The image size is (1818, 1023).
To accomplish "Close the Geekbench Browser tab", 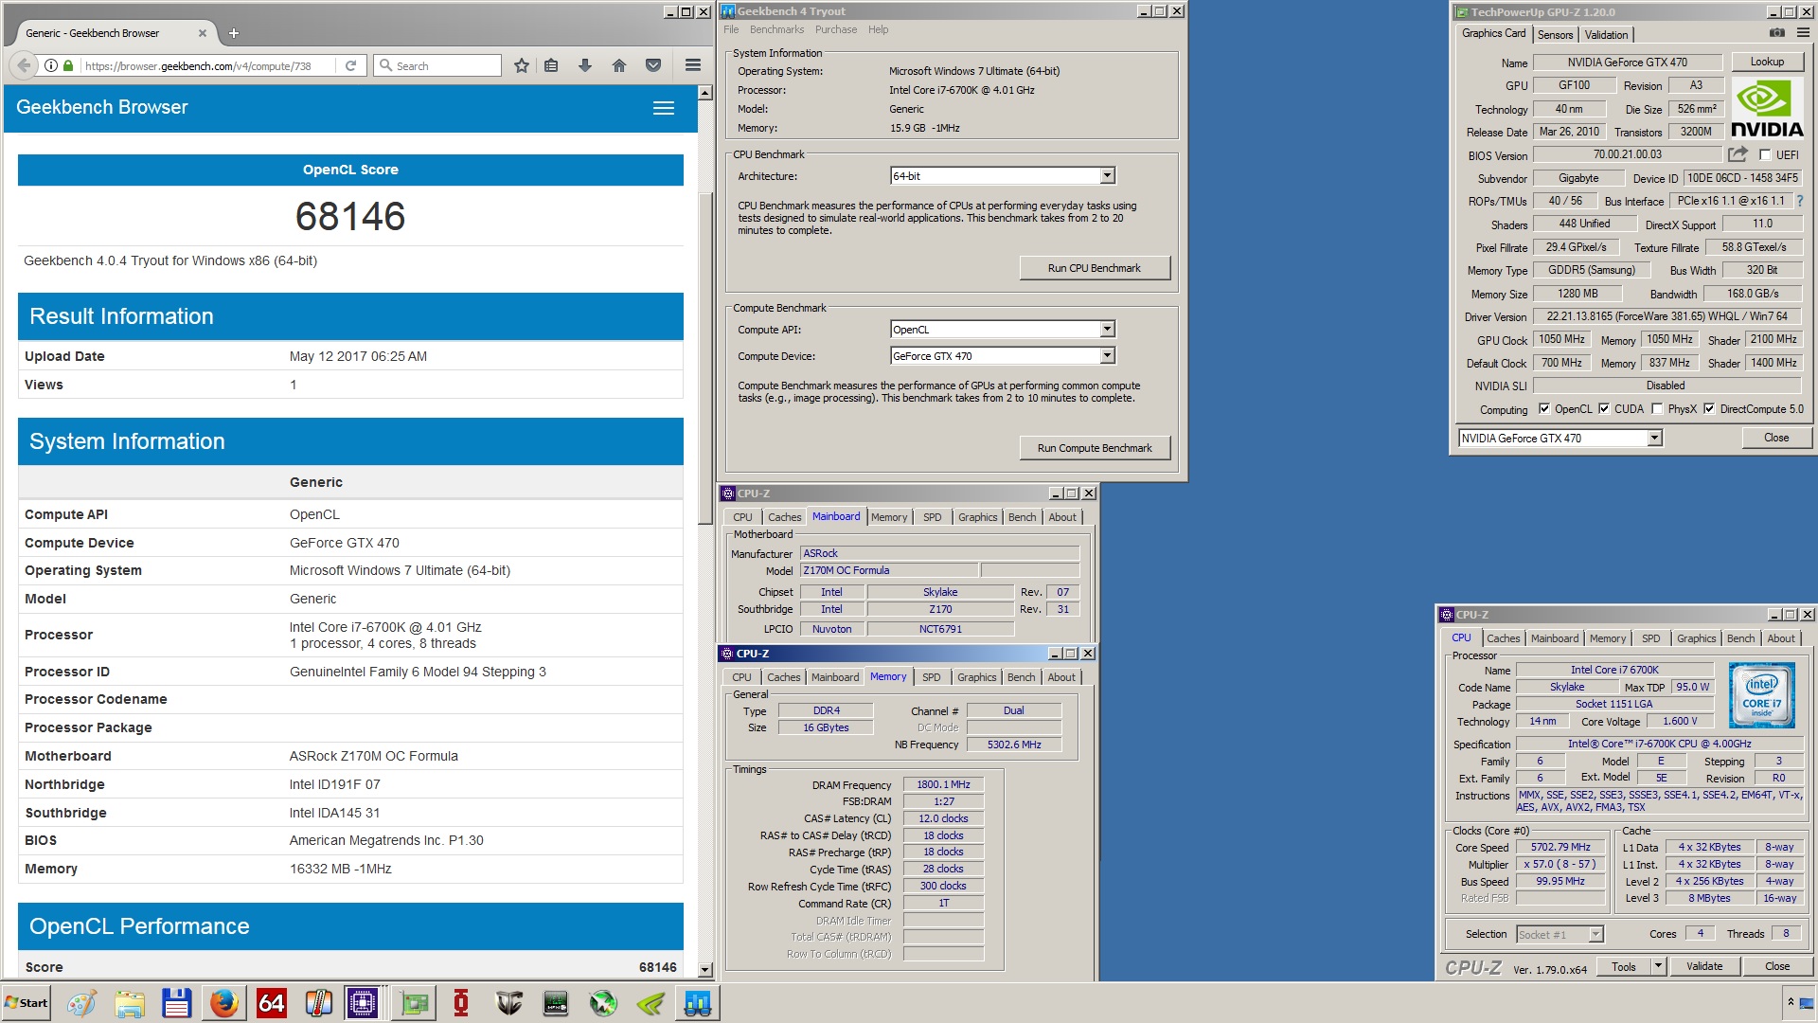I will (203, 33).
